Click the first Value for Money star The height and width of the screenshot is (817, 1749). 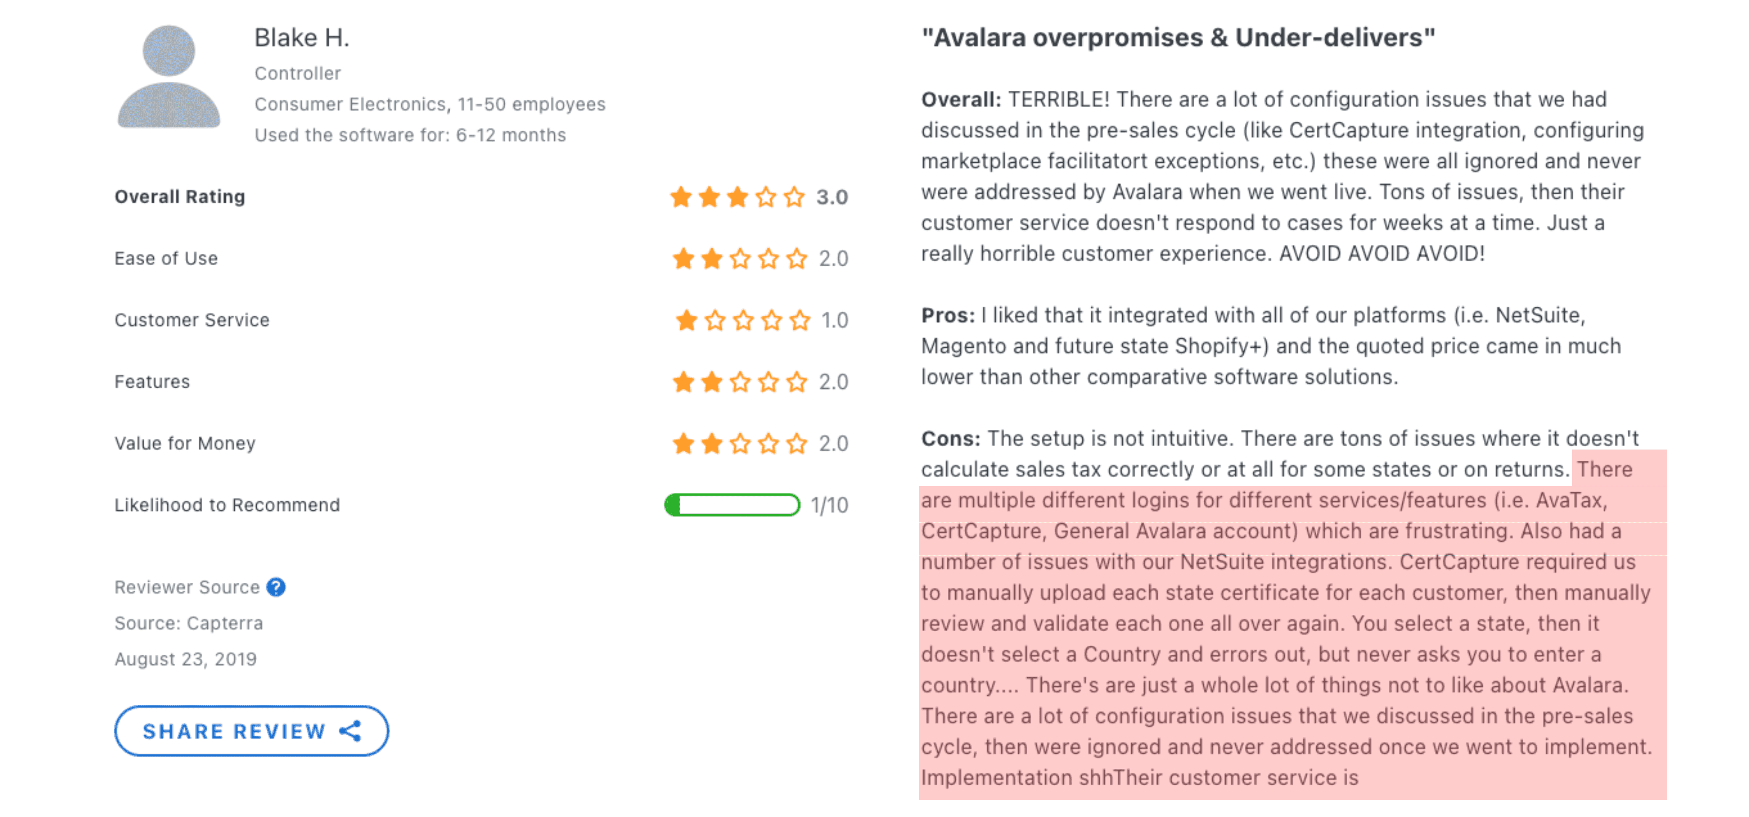682,444
